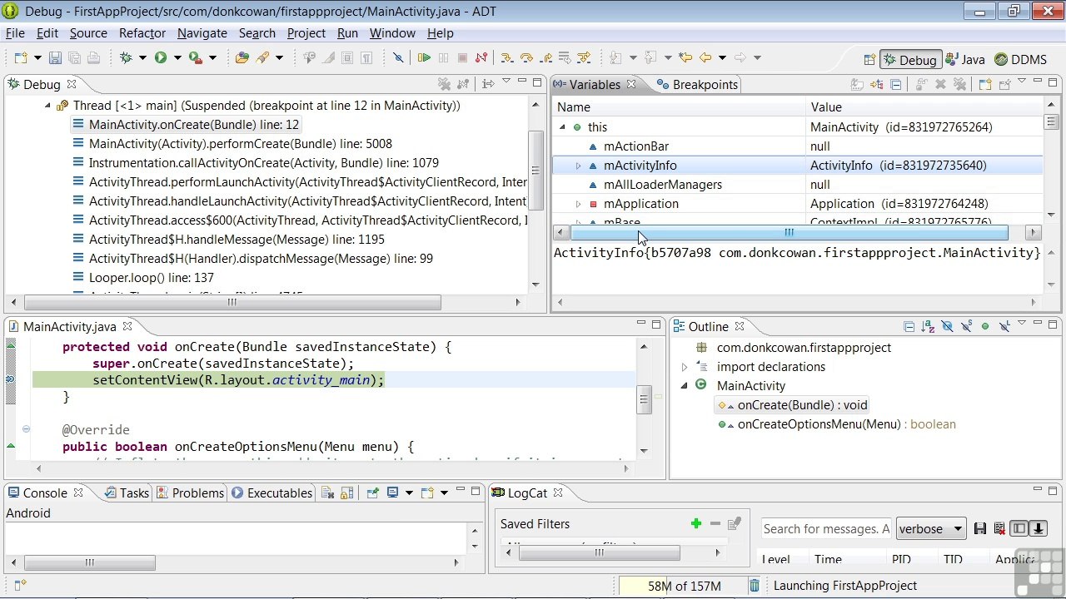Click the Back navigation yellow arrow

(705, 57)
